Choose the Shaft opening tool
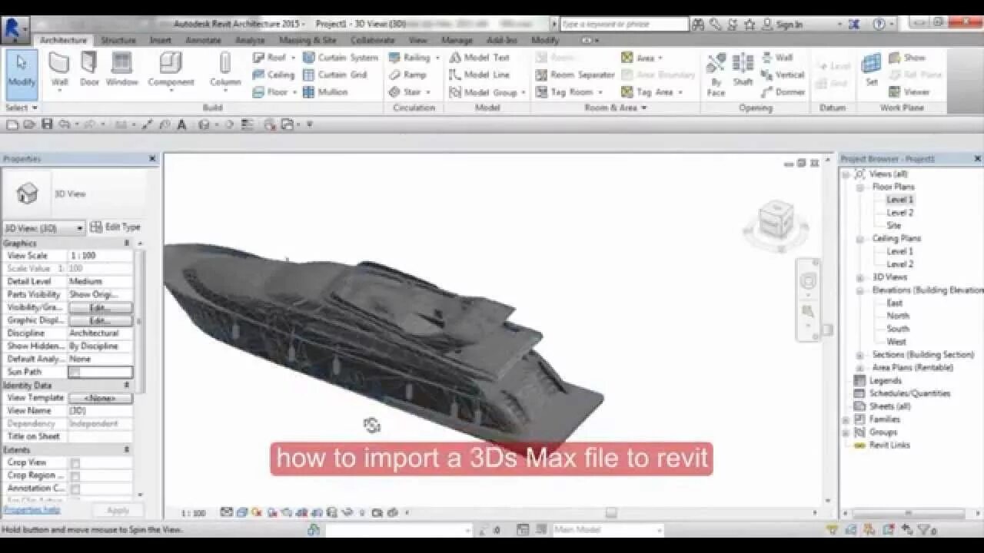Image resolution: width=984 pixels, height=553 pixels. pos(743,71)
